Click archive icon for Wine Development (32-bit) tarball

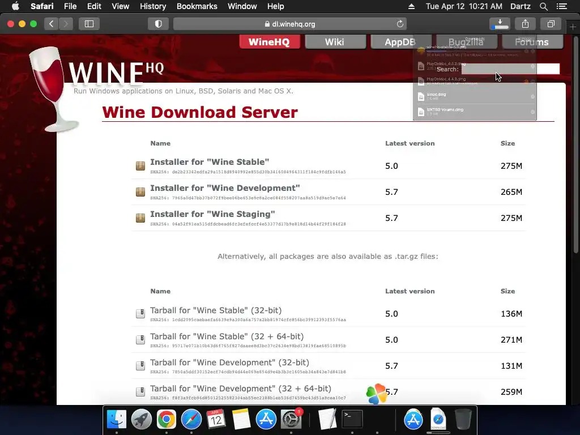click(140, 366)
